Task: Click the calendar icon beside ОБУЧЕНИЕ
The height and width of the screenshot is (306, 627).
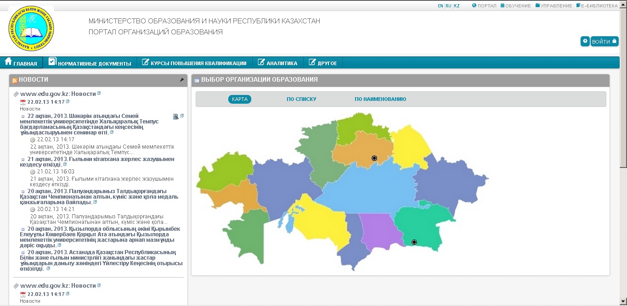Action: (x=503, y=6)
